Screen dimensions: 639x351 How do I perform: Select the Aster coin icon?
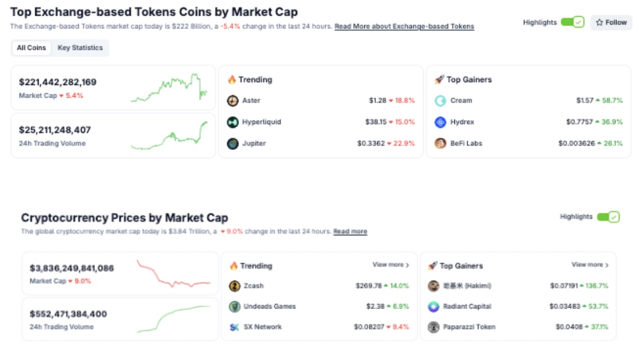click(232, 101)
